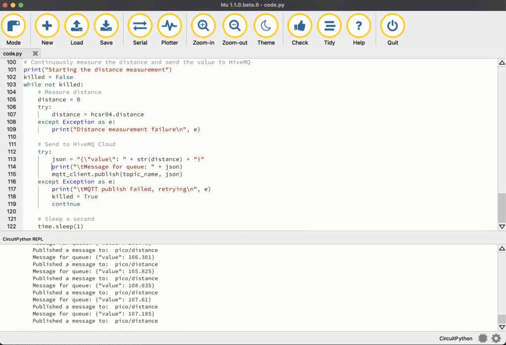Click editor scrollbar up arrow
This screenshot has width=506, height=345.
point(502,63)
